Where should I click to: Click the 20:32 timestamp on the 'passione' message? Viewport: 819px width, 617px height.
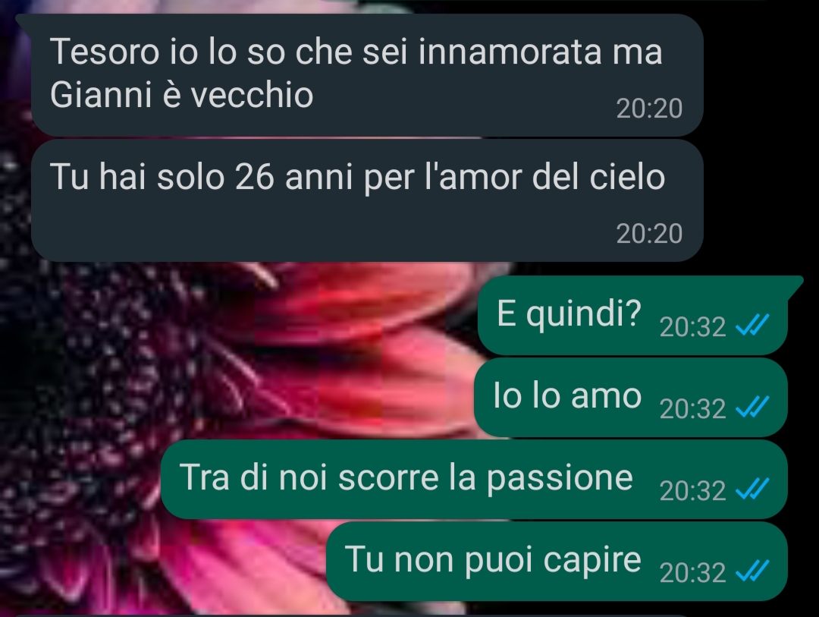pyautogui.click(x=692, y=491)
